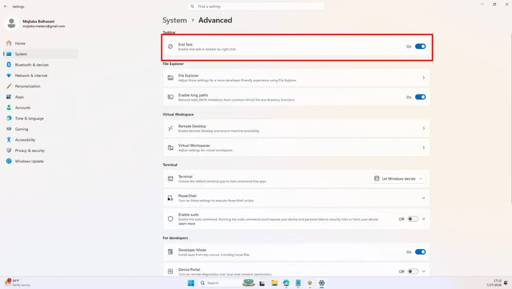Click the Advanced page heading

215,20
